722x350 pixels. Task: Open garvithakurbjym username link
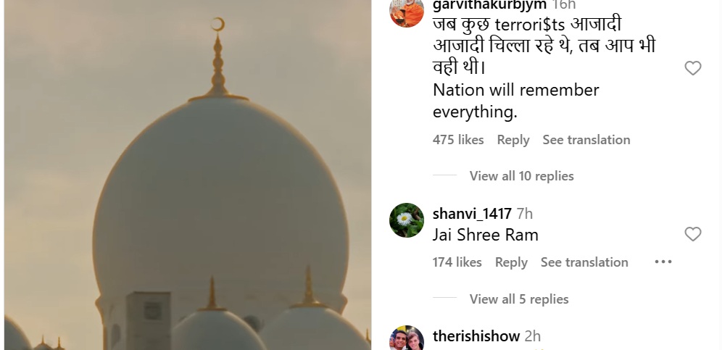pyautogui.click(x=489, y=4)
